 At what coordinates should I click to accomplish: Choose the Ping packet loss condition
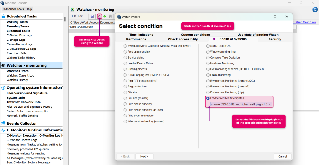[x=126, y=87]
